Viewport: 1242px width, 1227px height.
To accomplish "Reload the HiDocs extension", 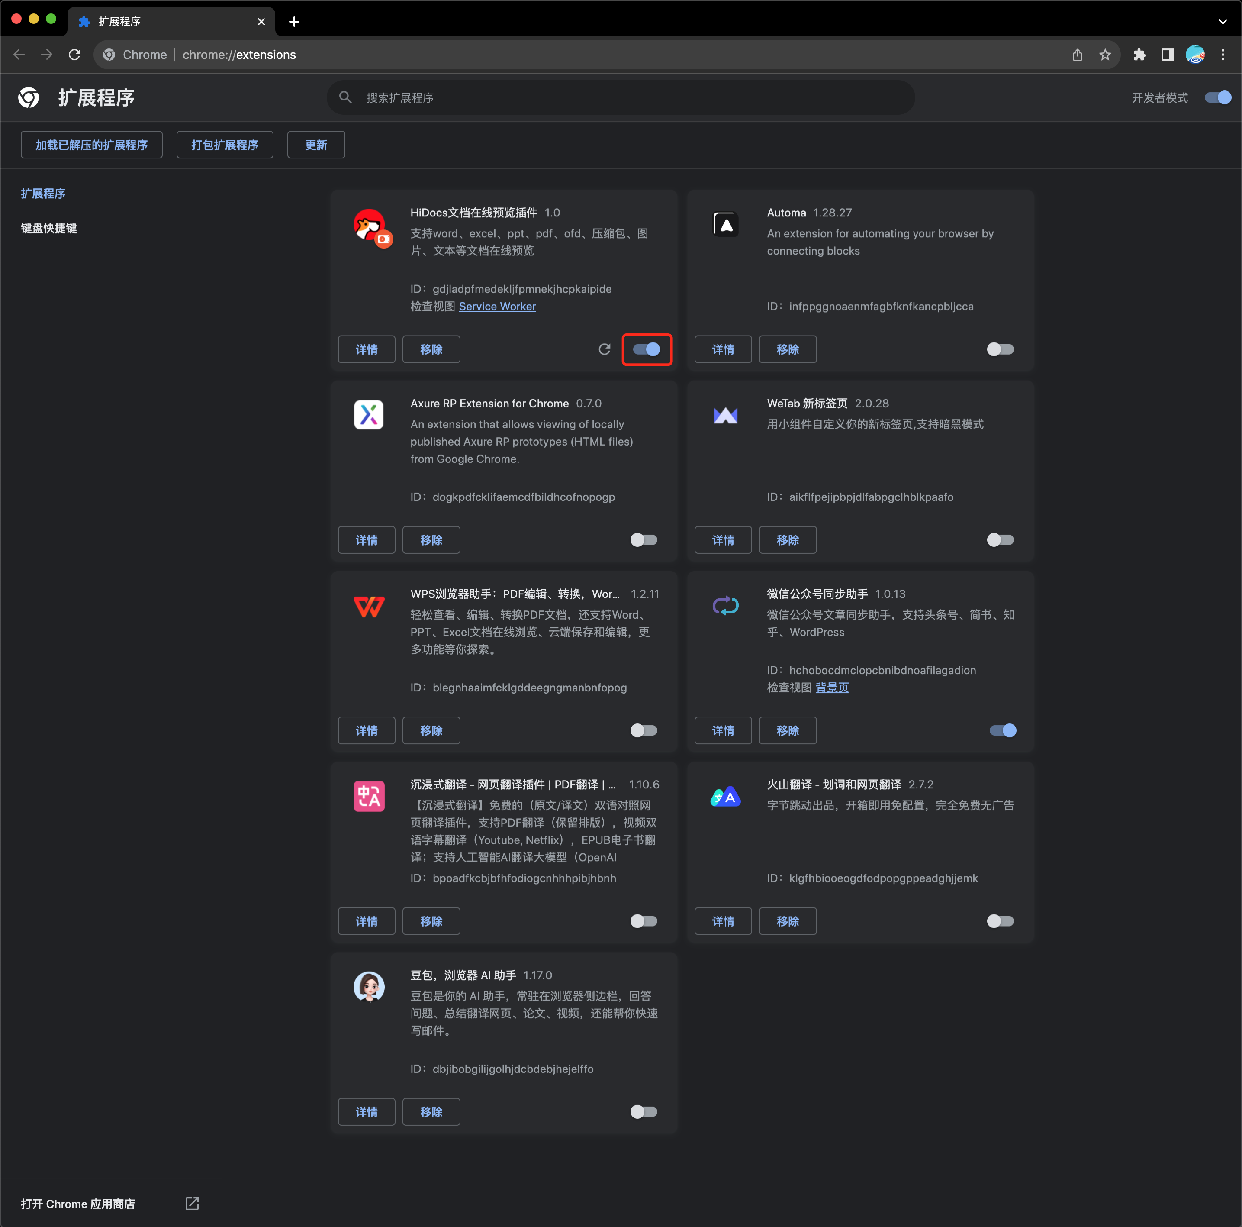I will tap(604, 349).
